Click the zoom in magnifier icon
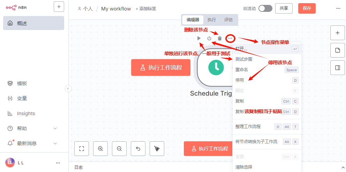Screen dimensions: 346x172 click(100, 149)
